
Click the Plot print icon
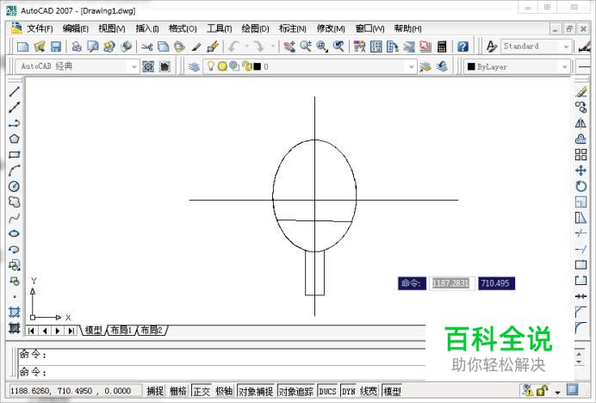(x=77, y=46)
